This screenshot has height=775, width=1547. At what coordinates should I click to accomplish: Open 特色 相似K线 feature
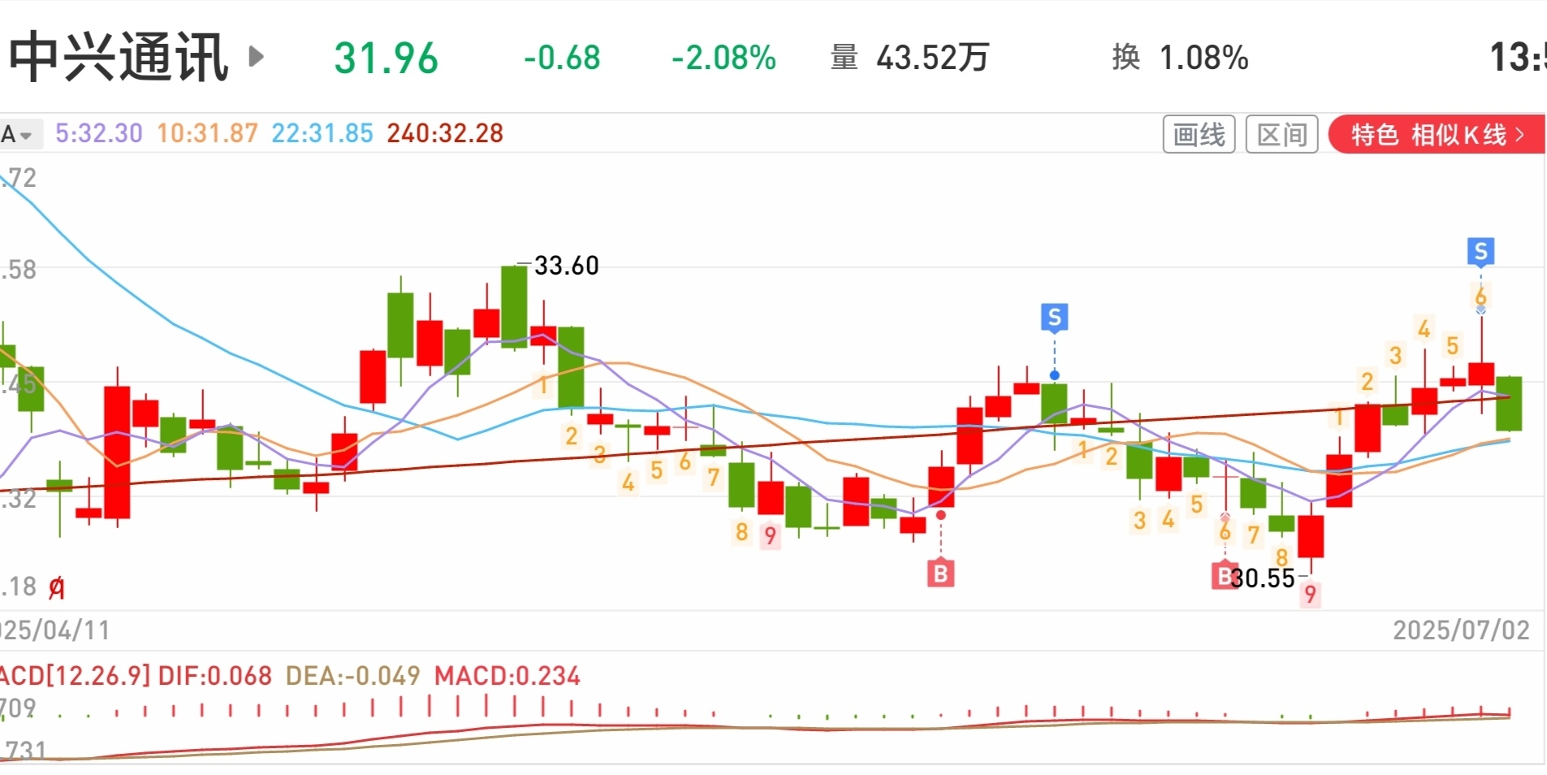1437,135
